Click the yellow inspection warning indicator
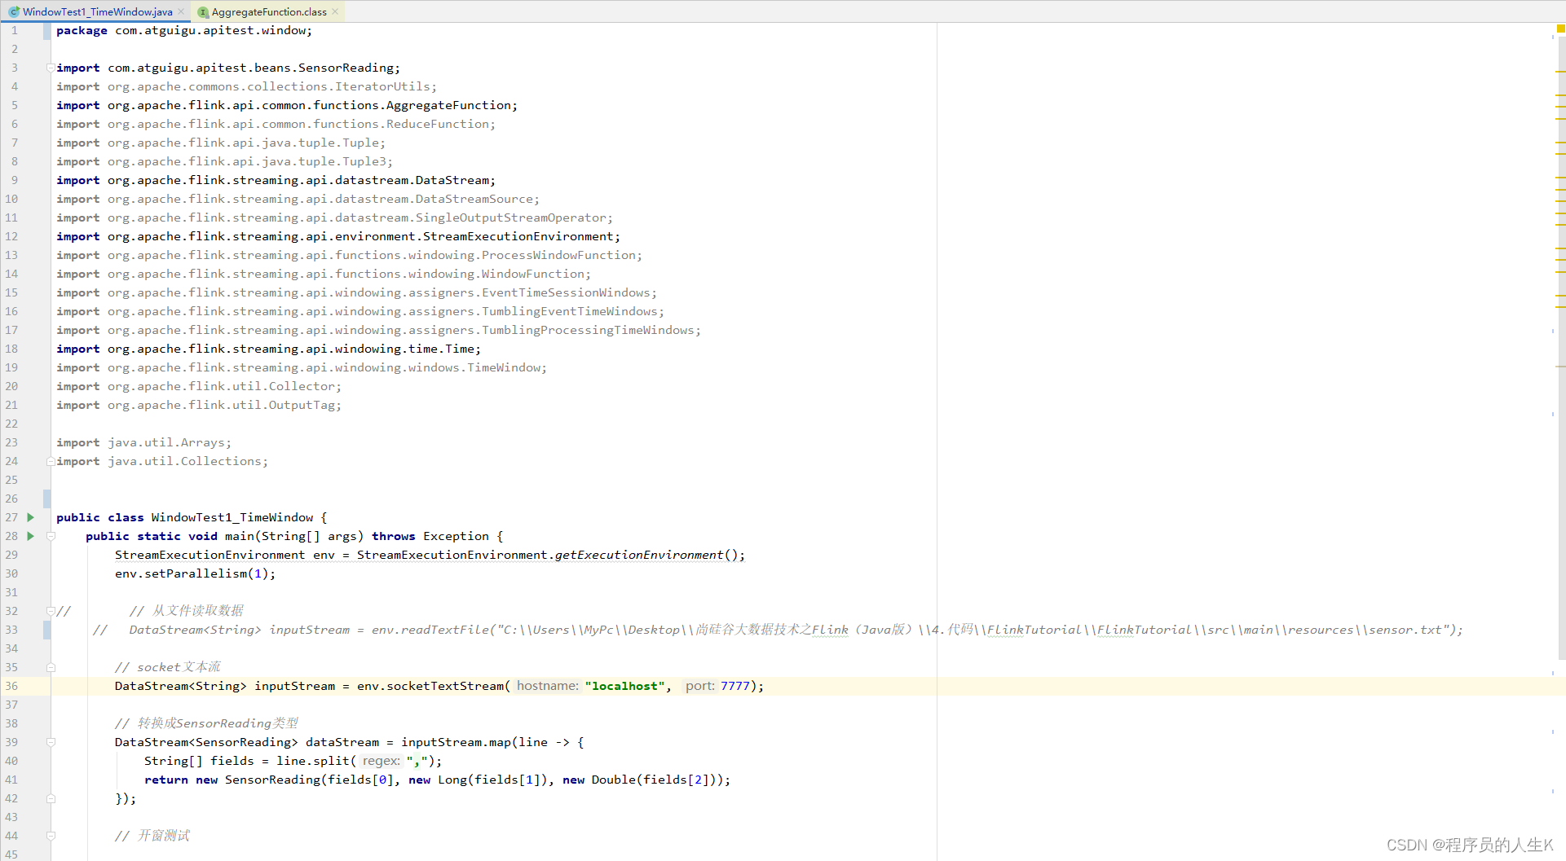The width and height of the screenshot is (1566, 861). 1560,29
